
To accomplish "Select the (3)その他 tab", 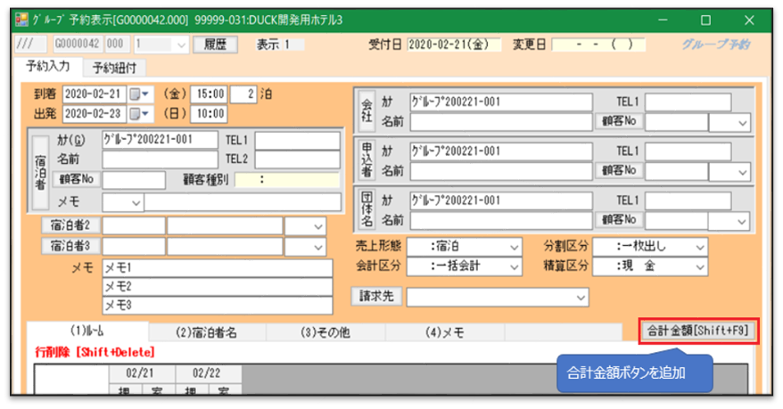I will tap(326, 332).
